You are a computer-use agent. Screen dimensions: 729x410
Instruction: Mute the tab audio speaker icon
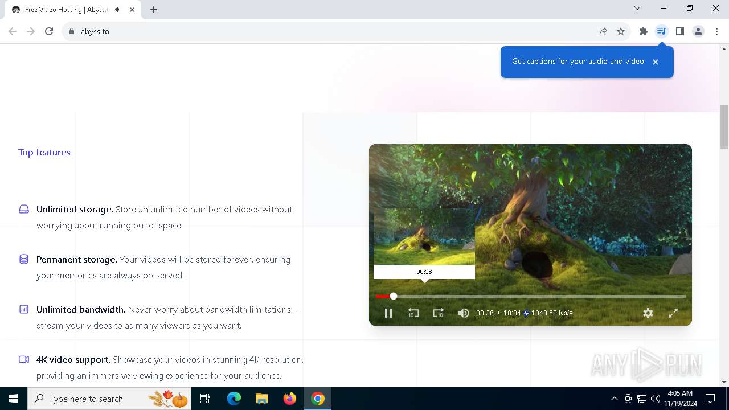[x=118, y=10]
